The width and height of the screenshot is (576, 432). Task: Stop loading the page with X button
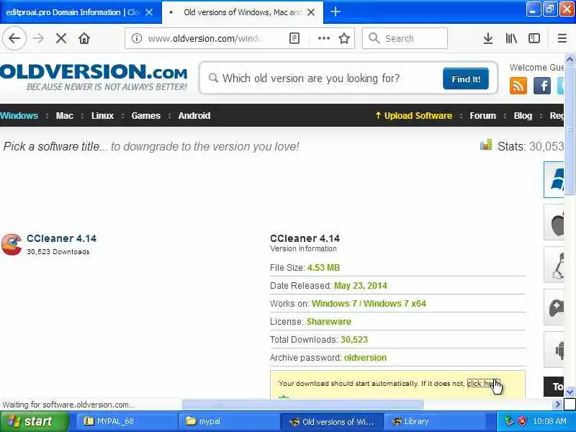(61, 38)
